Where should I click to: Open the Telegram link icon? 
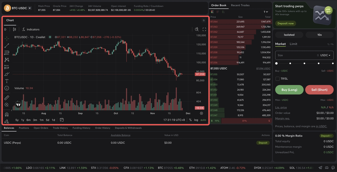(x=320, y=168)
